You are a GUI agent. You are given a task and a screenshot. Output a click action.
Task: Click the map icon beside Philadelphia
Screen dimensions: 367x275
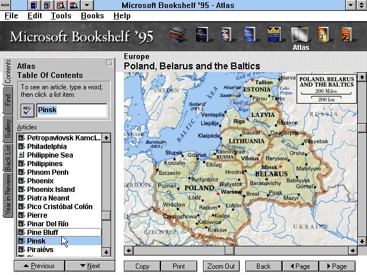(21, 146)
